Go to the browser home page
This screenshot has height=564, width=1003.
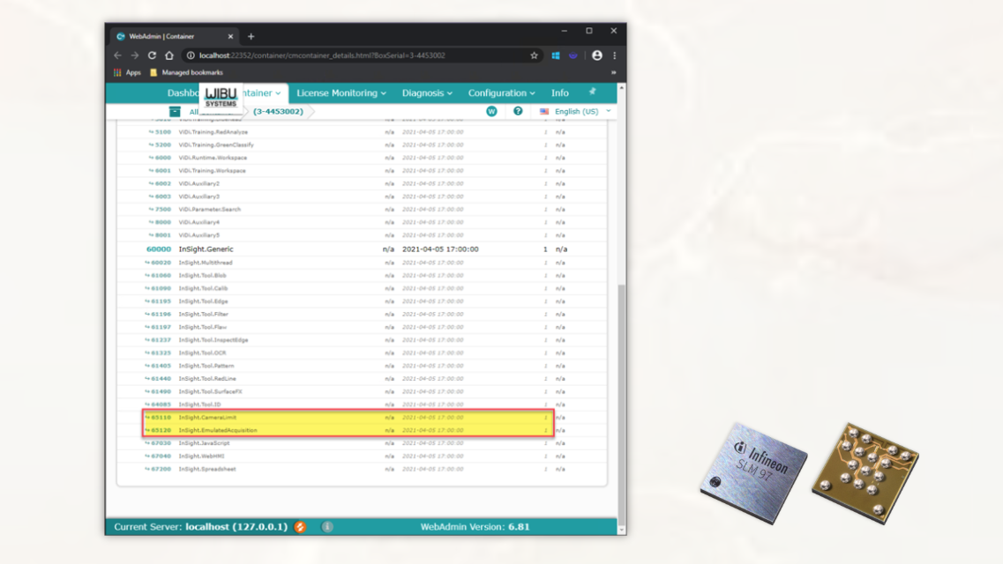pos(168,56)
